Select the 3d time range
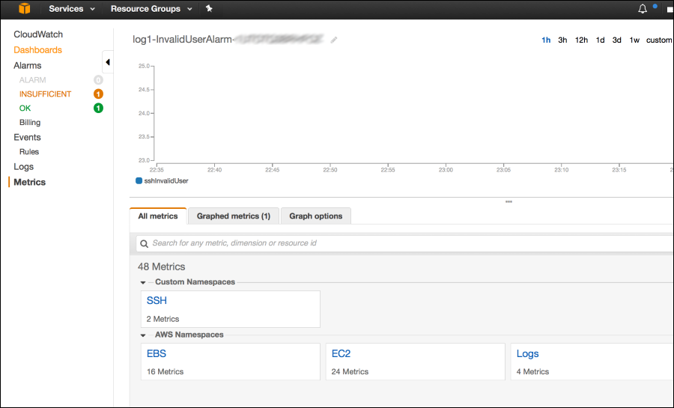Image resolution: width=674 pixels, height=408 pixels. [616, 40]
